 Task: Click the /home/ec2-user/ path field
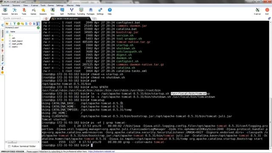pos(20,28)
